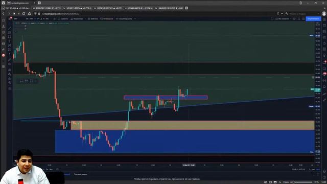
Task: Open the Vivaldi menu icon
Action: (4, 3)
